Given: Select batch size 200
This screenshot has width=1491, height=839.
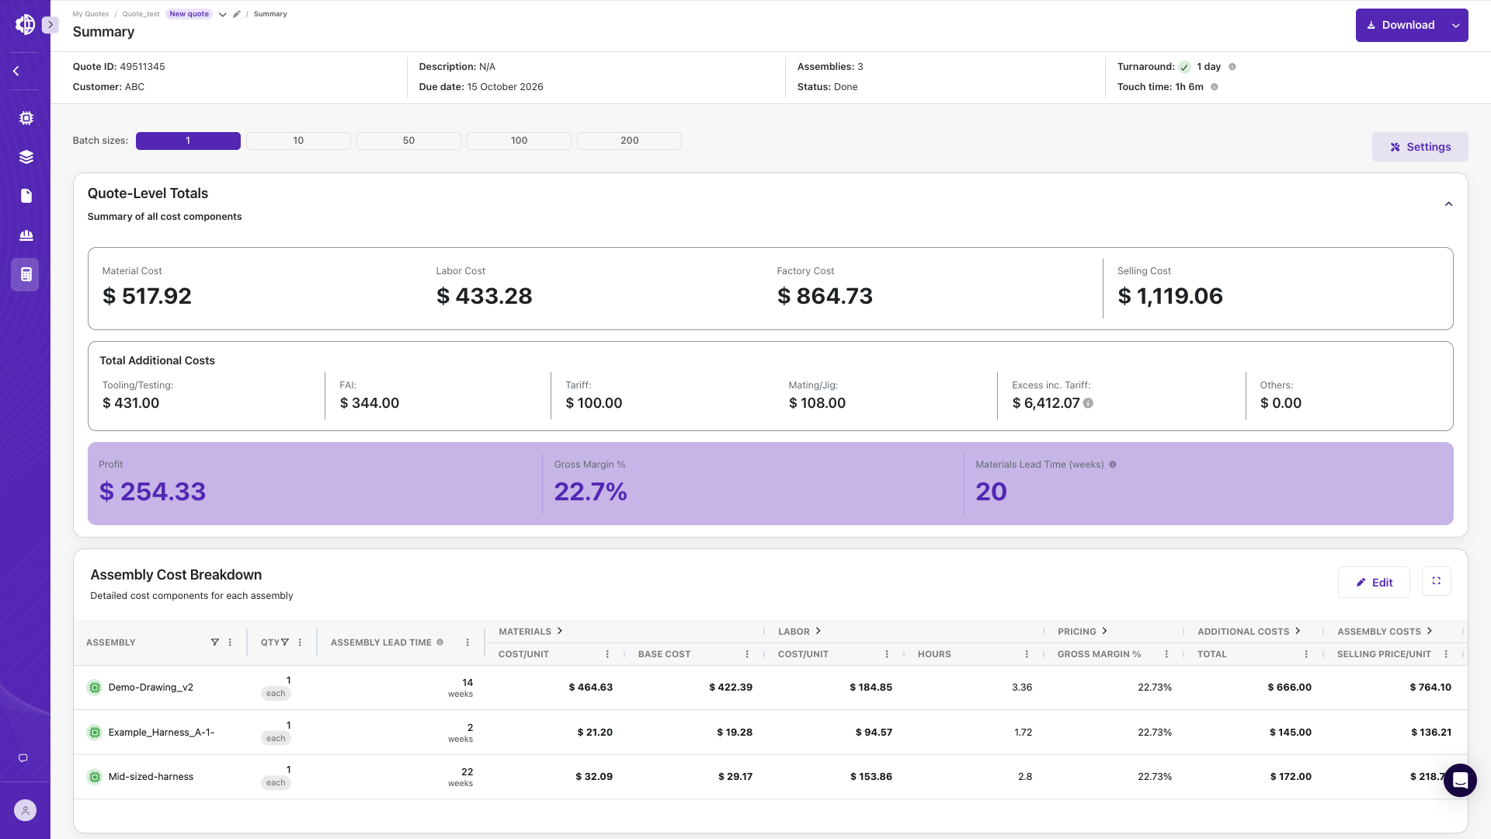Looking at the screenshot, I should coord(629,141).
